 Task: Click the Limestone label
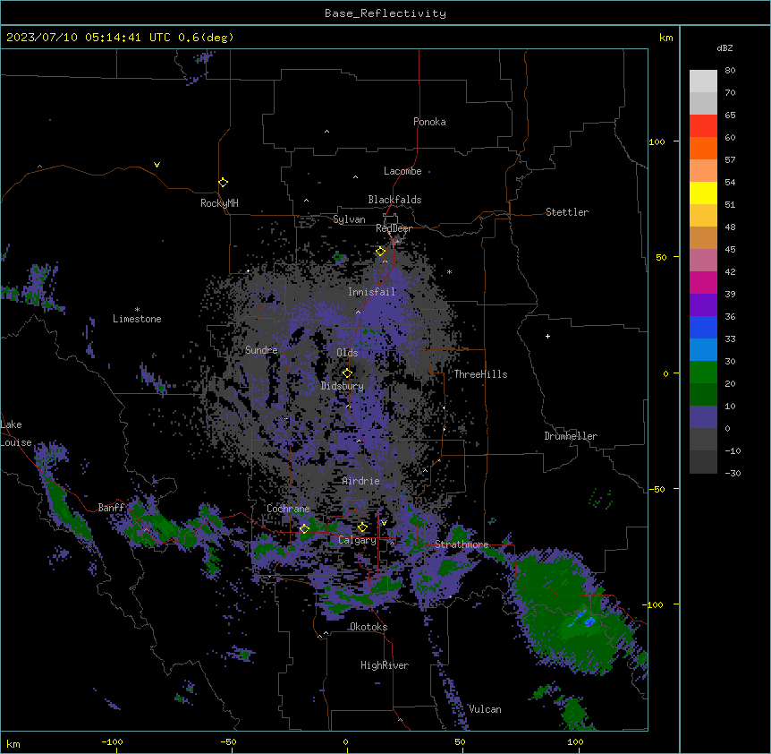pyautogui.click(x=137, y=319)
